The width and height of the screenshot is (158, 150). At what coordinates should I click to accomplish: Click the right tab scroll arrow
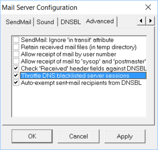(150, 21)
